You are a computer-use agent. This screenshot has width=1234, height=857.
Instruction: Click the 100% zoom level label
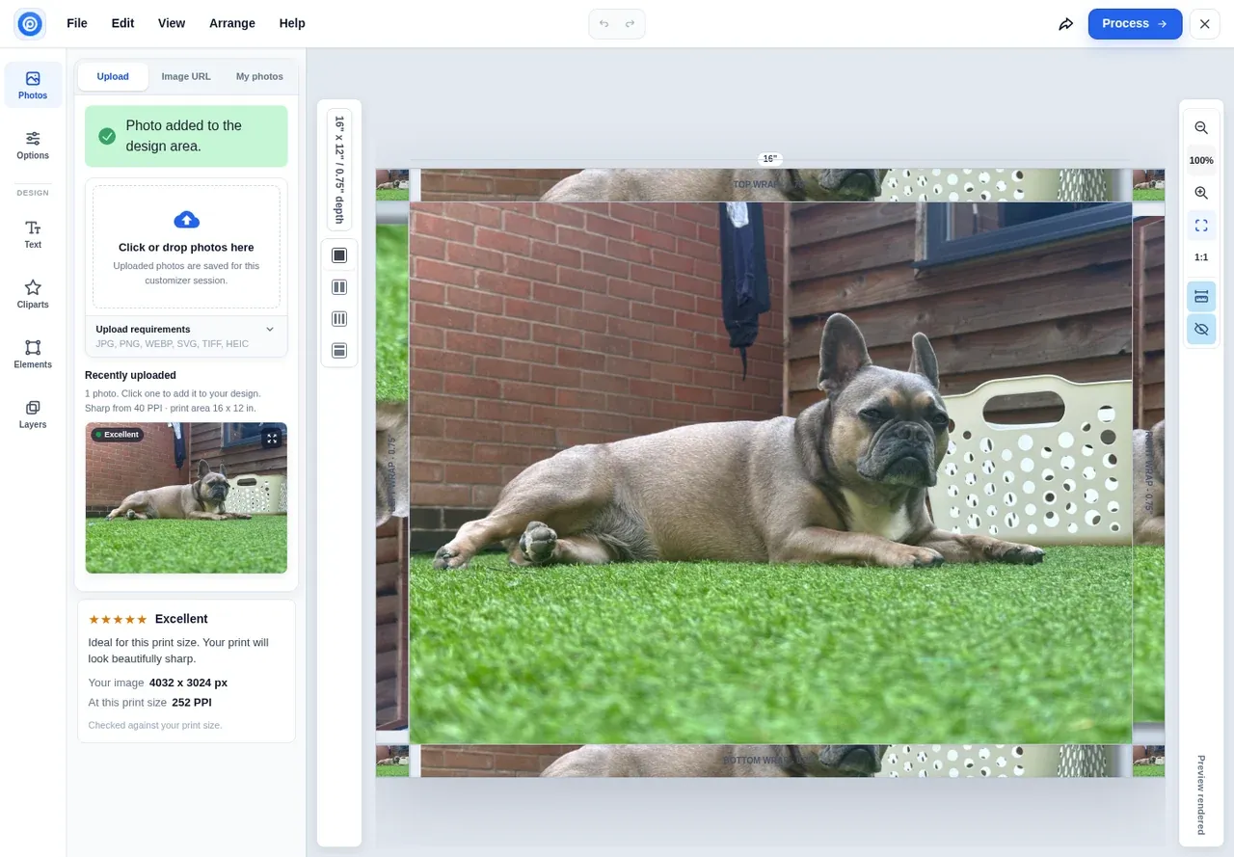point(1201,161)
